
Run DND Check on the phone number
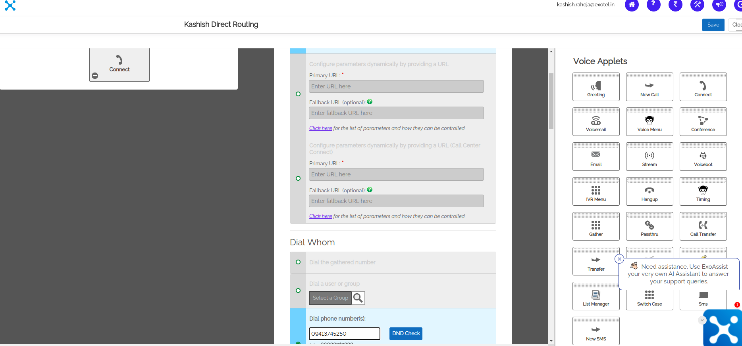coord(406,334)
